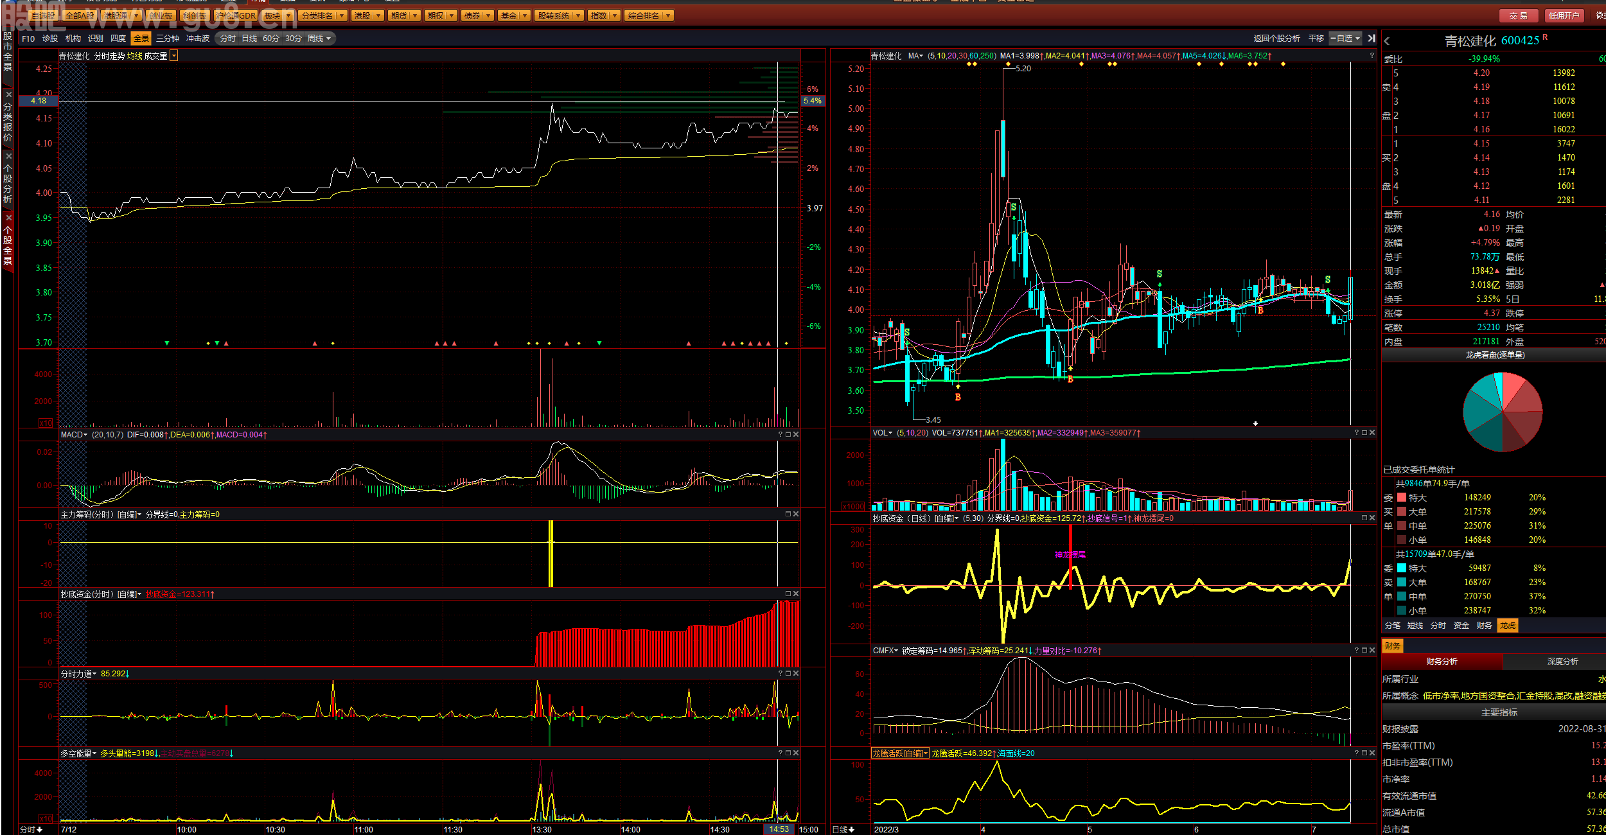Open help for the MACD indicator panel
Screen dimensions: 1606x835
(781, 435)
